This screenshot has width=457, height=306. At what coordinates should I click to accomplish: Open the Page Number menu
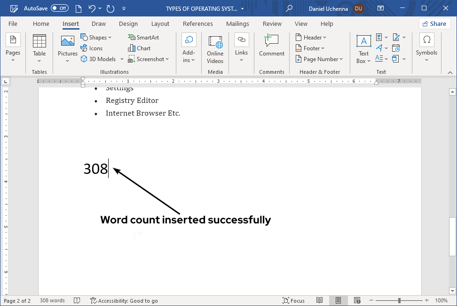point(320,59)
